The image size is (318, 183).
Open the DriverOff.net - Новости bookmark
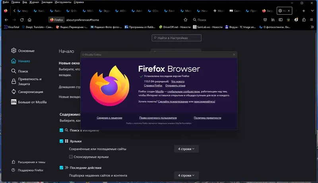tap(175, 27)
